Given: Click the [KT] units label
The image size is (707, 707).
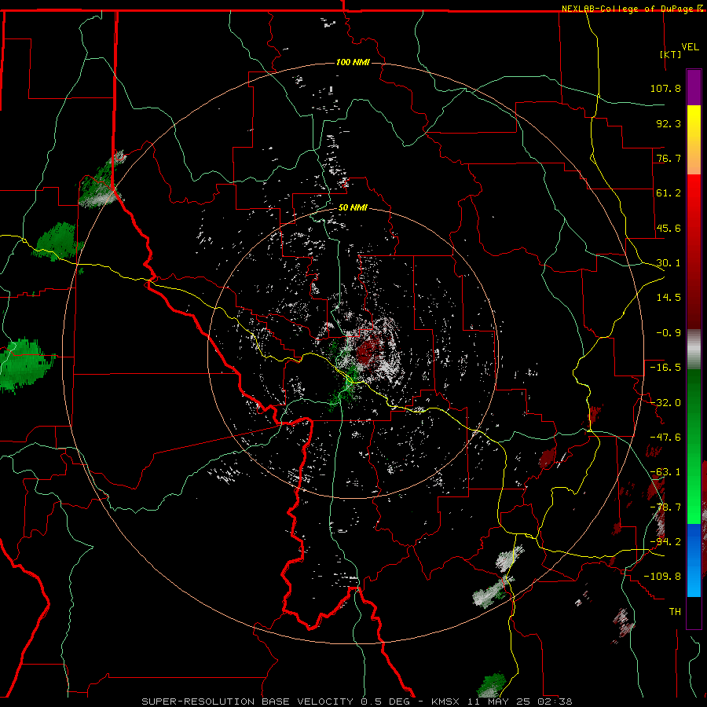Looking at the screenshot, I should [671, 54].
